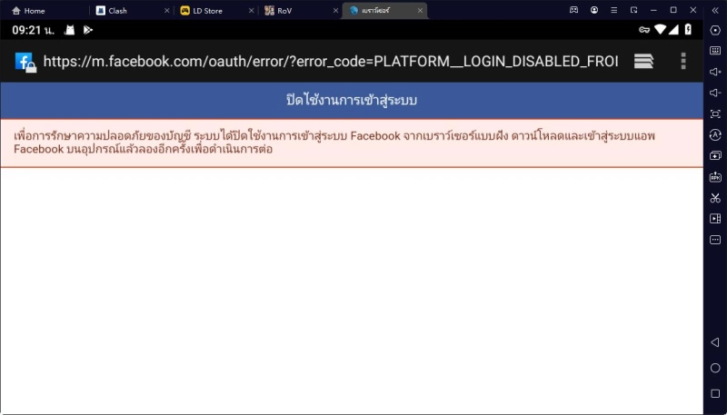Screen dimensions: 727x415
Task: Click the install APK icon
Action: tap(715, 177)
